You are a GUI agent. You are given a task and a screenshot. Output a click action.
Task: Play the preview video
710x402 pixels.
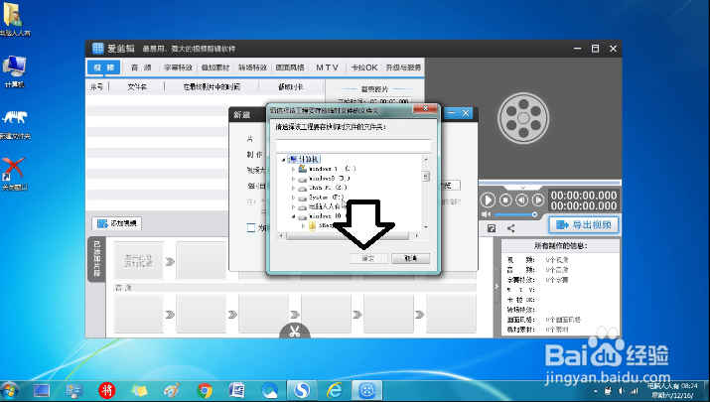point(488,201)
